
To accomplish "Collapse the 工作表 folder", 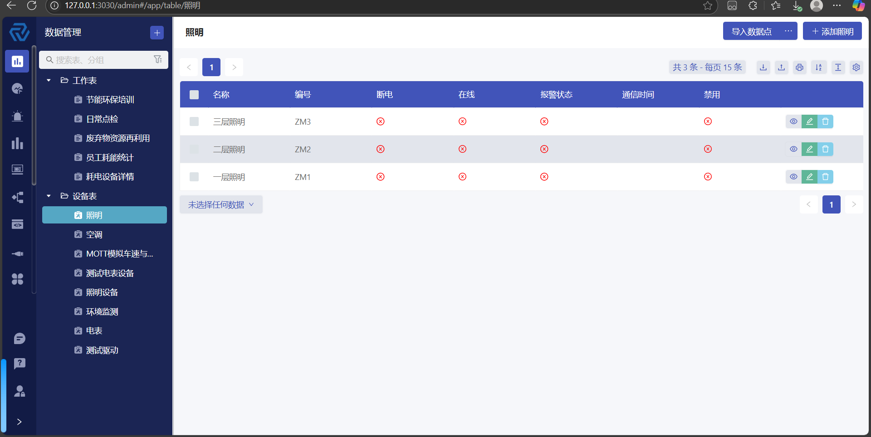I will pos(49,81).
